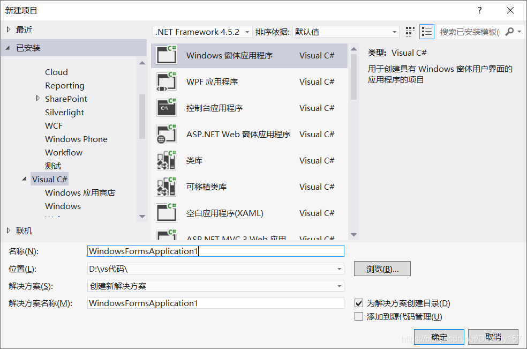Select the Visual C# tree item
Screen dimensions: 527x349
coord(50,179)
